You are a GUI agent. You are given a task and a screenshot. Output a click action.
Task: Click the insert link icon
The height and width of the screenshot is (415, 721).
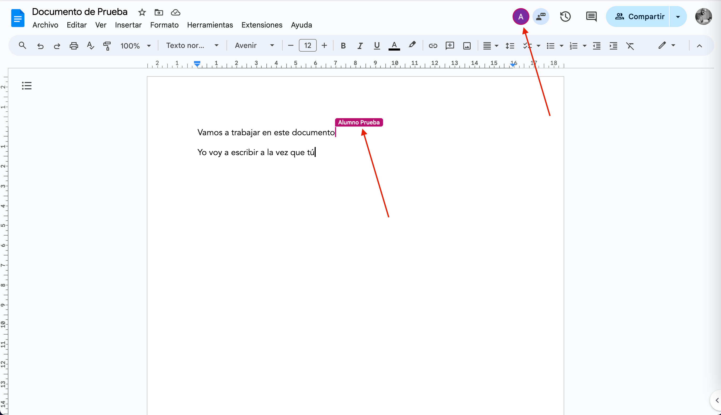pyautogui.click(x=433, y=46)
